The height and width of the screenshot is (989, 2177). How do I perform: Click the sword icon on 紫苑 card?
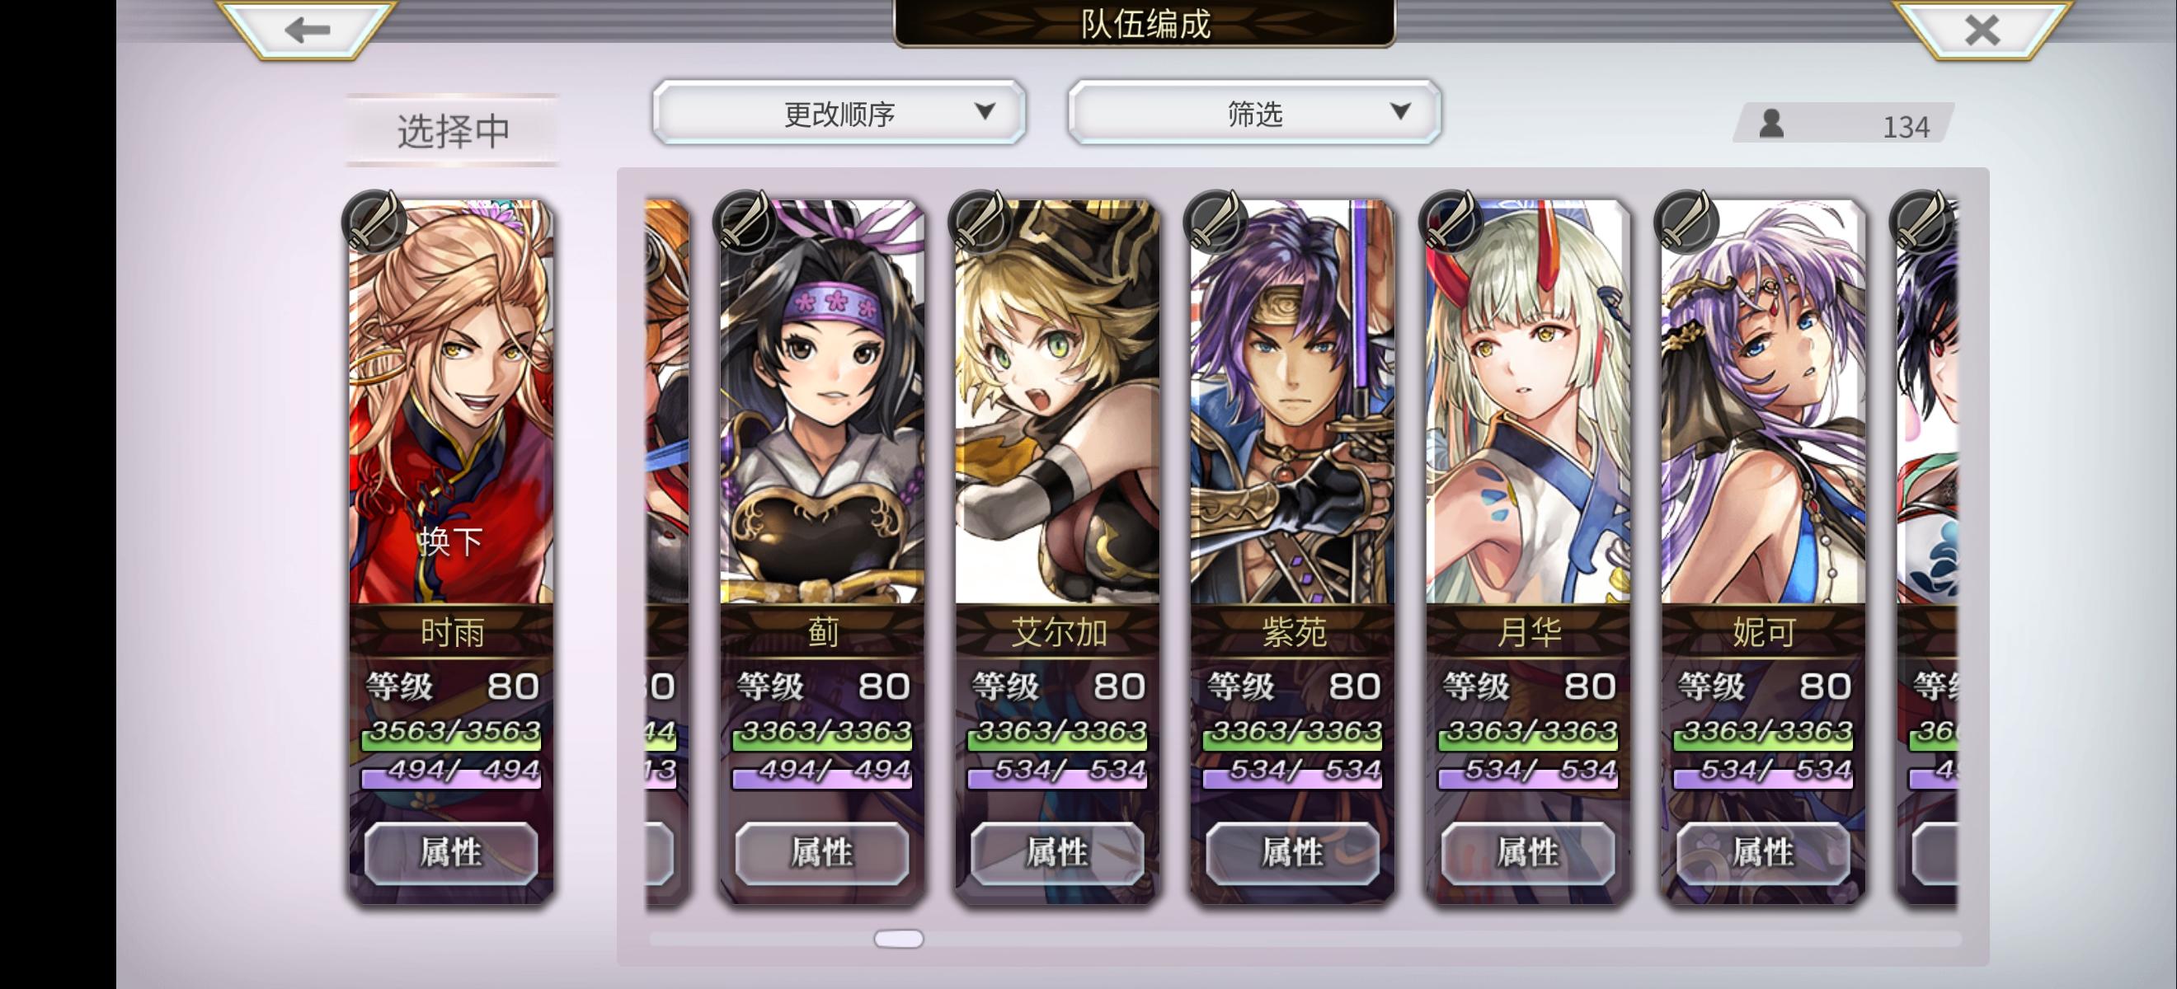tap(1215, 223)
